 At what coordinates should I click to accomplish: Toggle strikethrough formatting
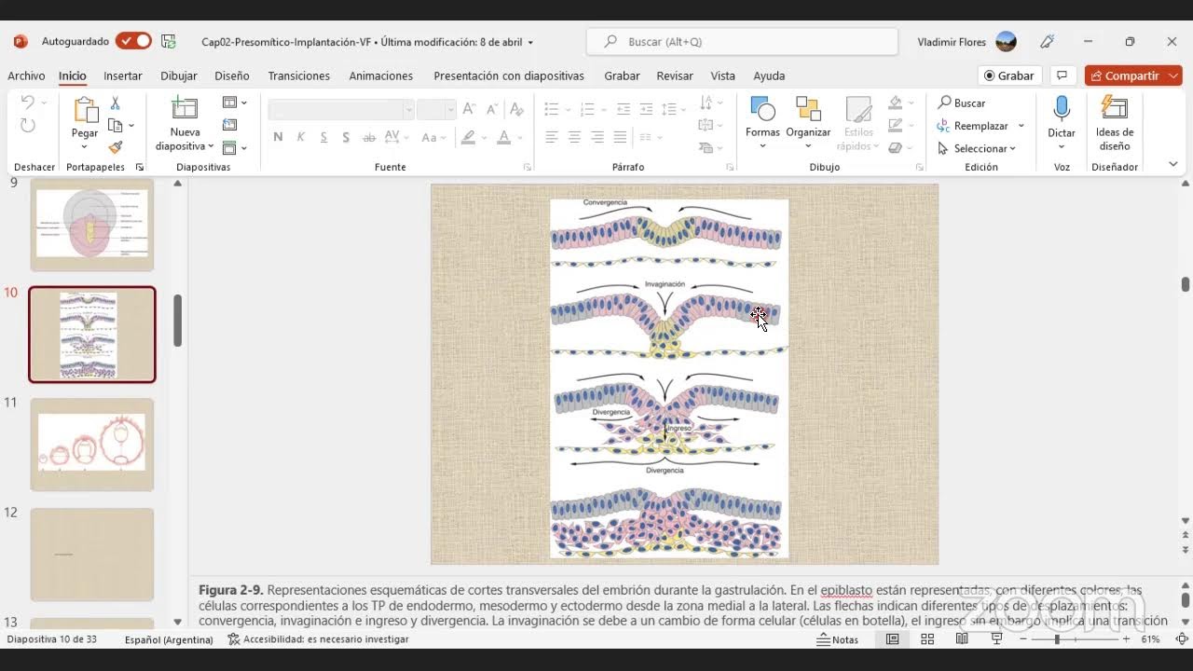(x=369, y=137)
